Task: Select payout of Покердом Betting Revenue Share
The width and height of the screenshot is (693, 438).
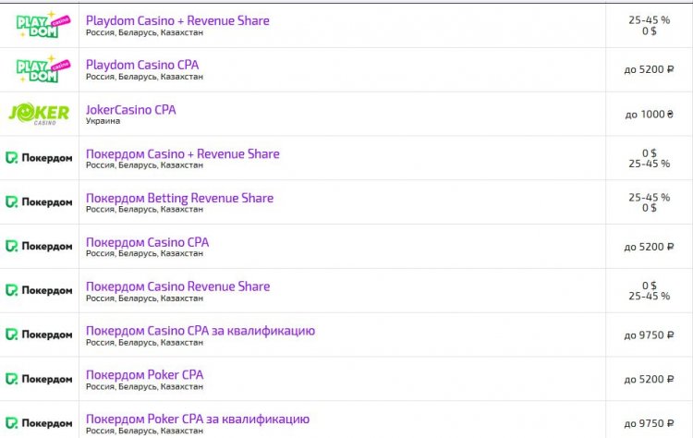Action: pos(650,202)
